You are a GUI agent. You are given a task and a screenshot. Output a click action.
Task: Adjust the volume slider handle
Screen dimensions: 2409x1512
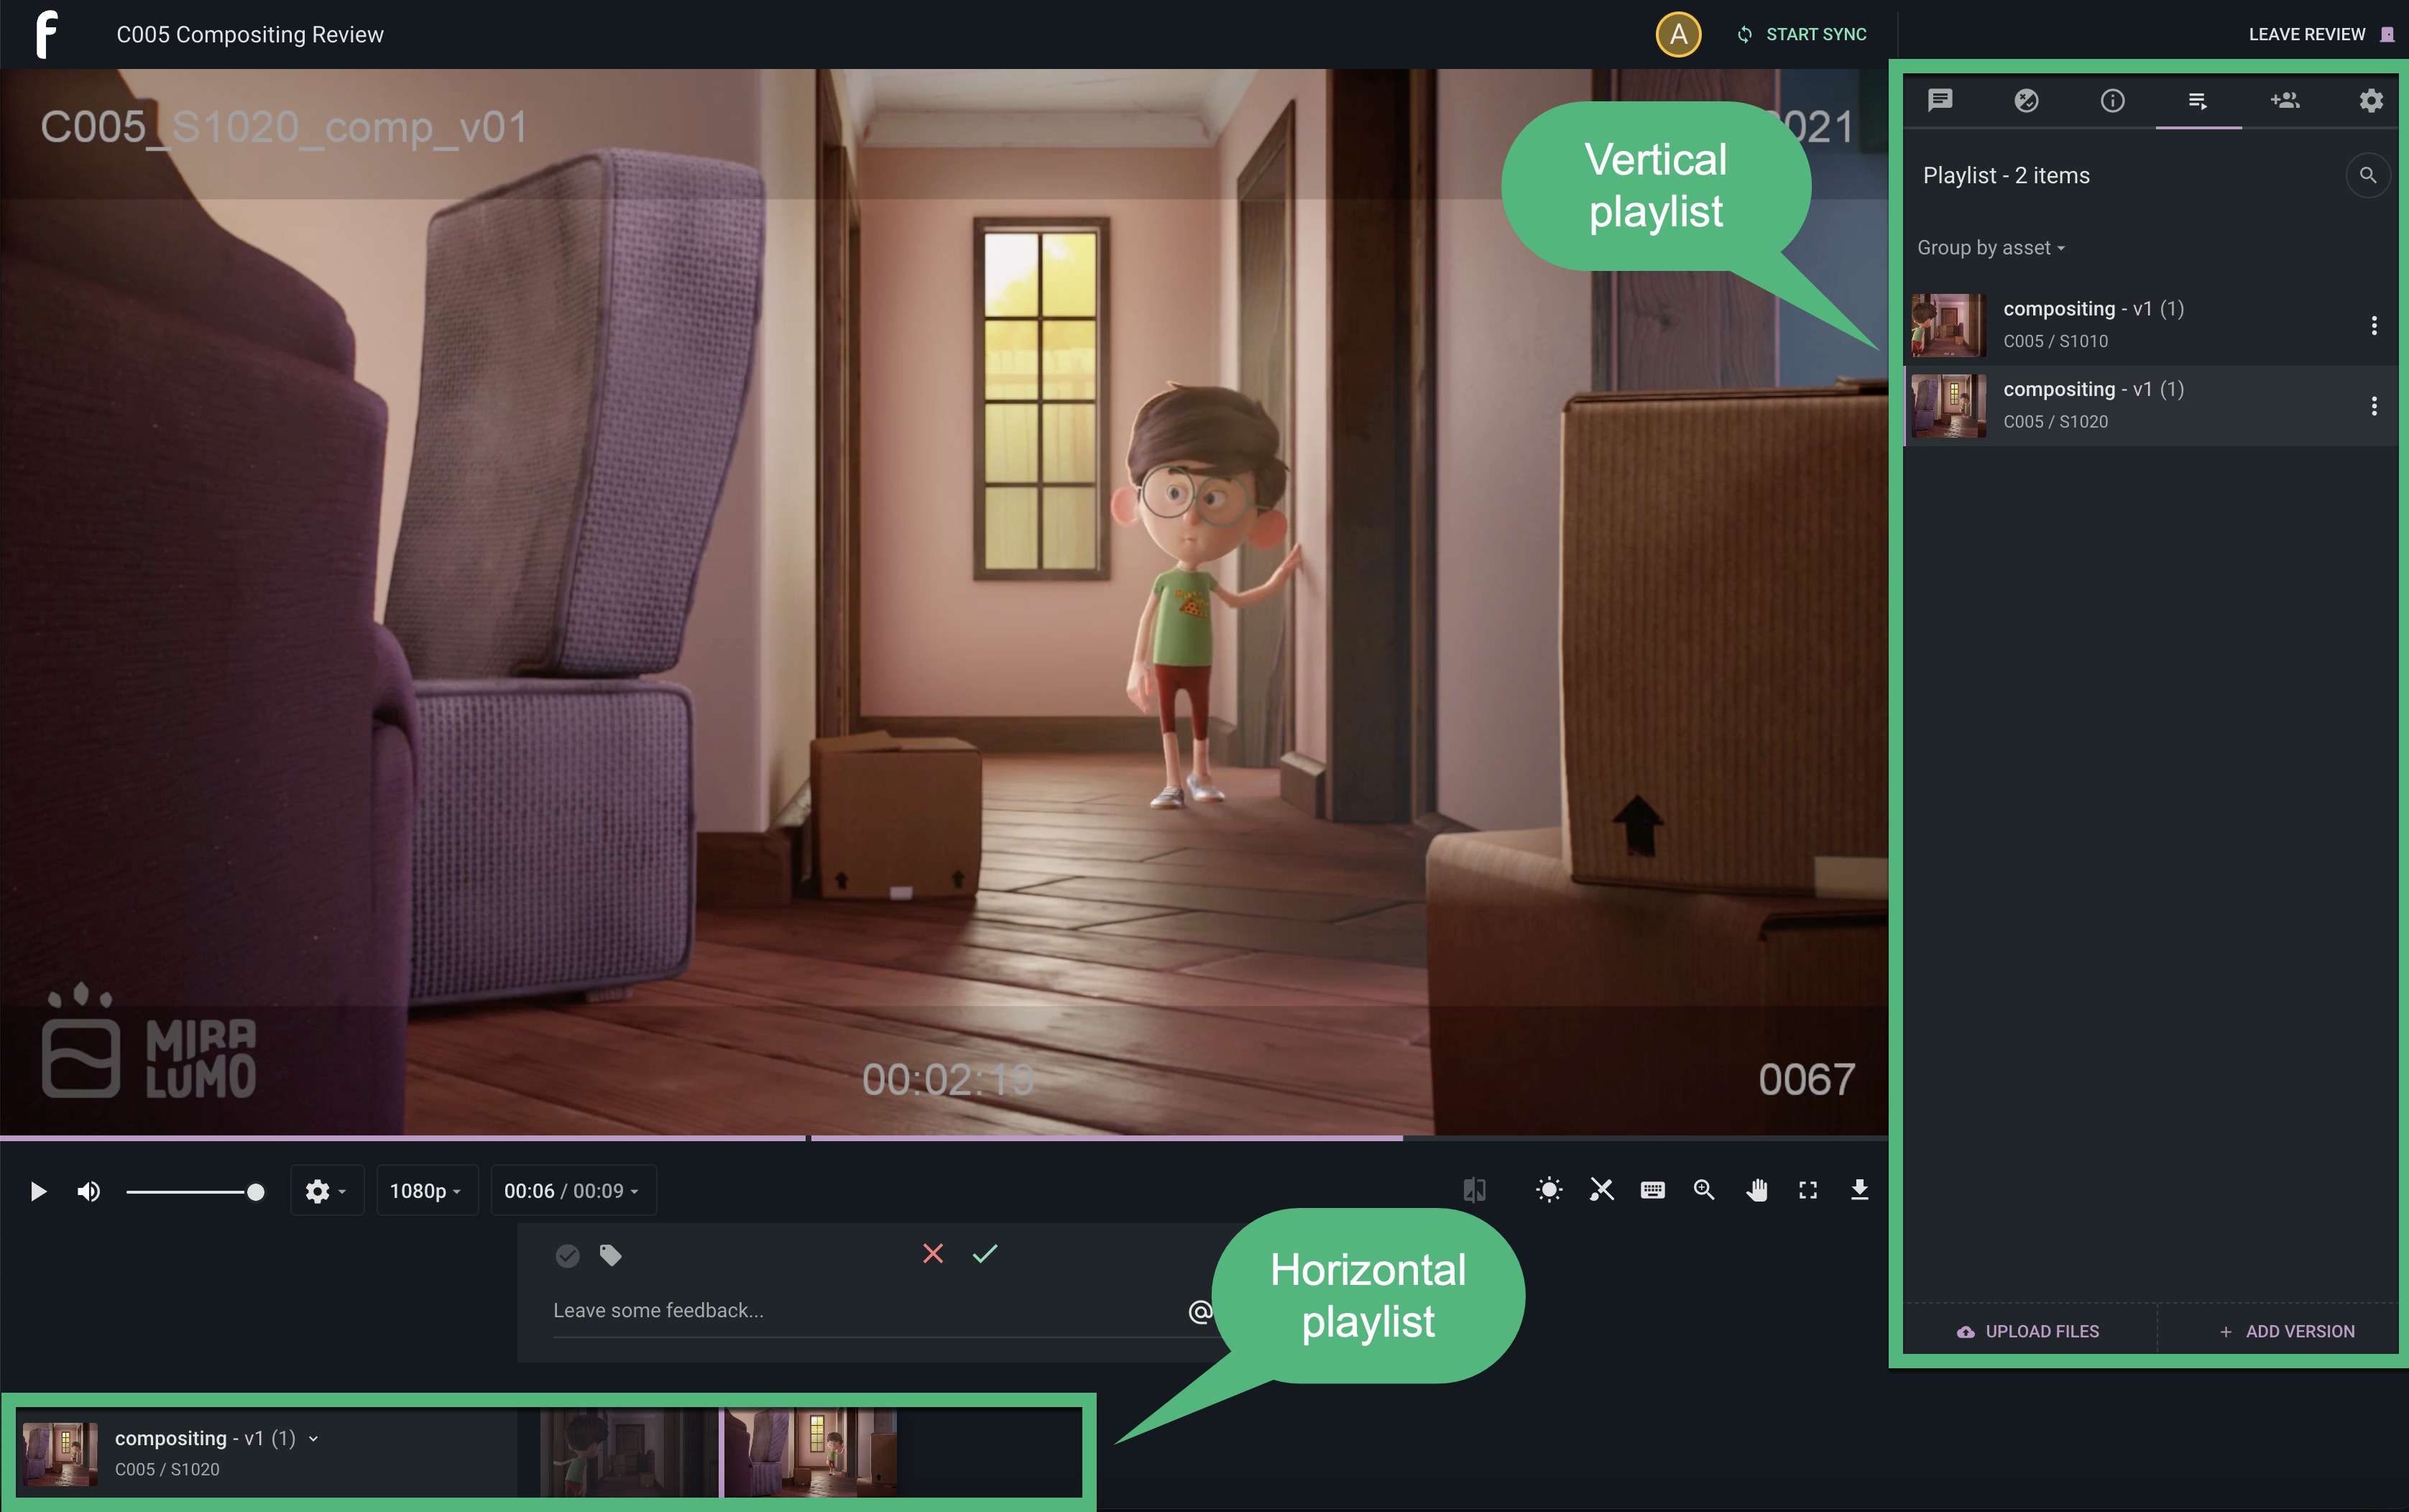[x=256, y=1191]
